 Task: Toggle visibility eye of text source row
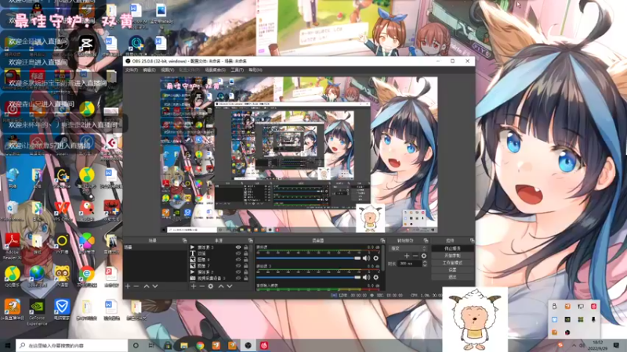pos(238,253)
